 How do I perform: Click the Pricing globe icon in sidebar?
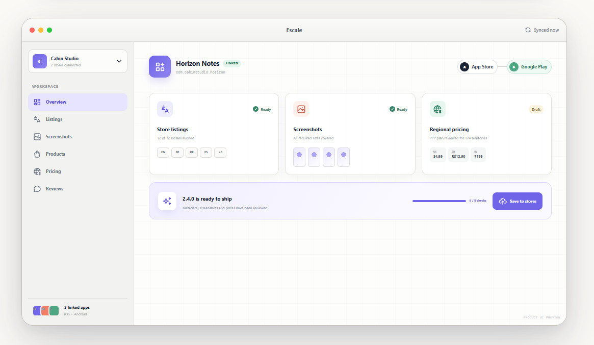pyautogui.click(x=37, y=171)
